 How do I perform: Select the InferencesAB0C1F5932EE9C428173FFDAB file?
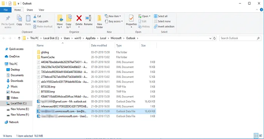96,106
